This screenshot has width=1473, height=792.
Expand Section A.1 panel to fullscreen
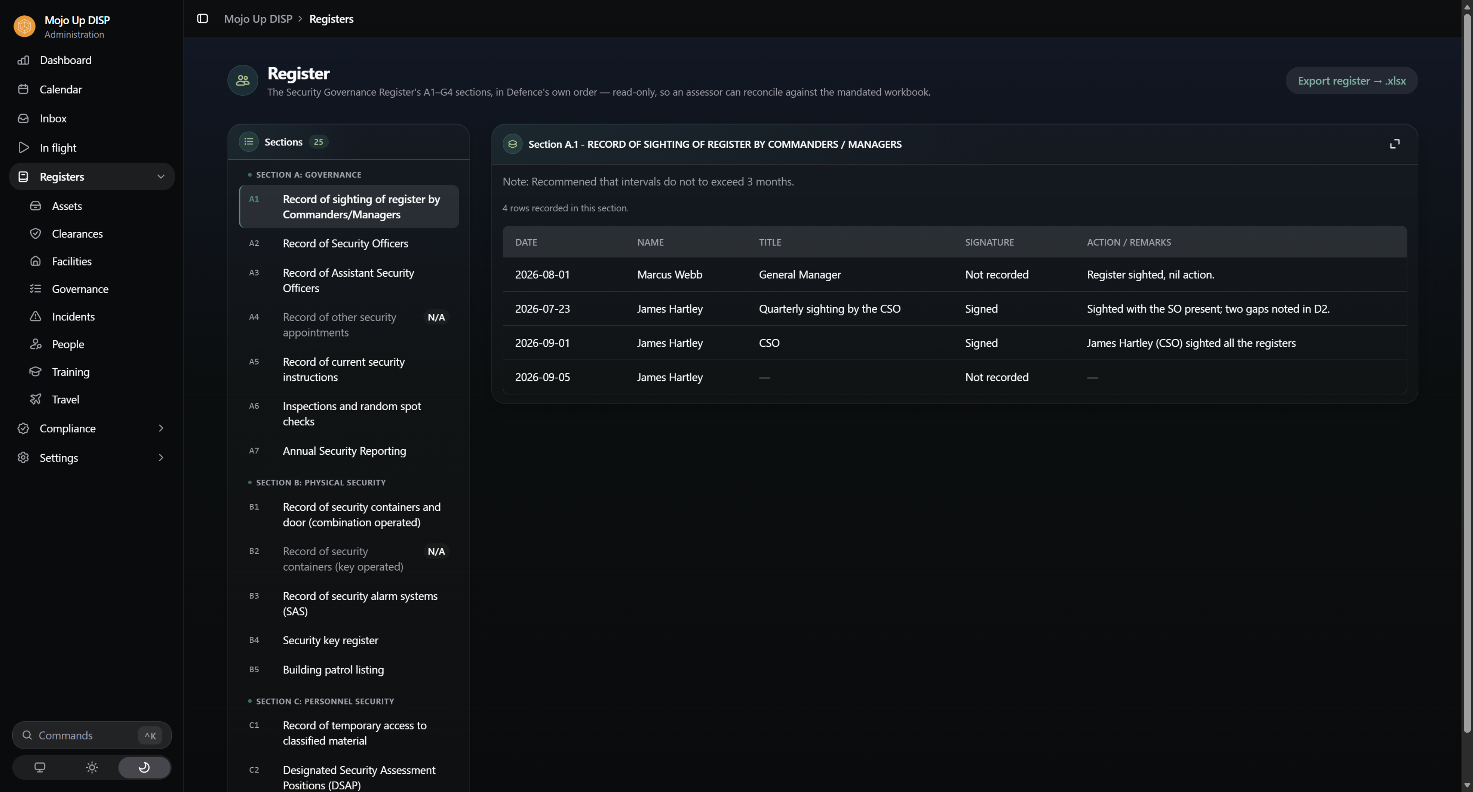point(1395,144)
